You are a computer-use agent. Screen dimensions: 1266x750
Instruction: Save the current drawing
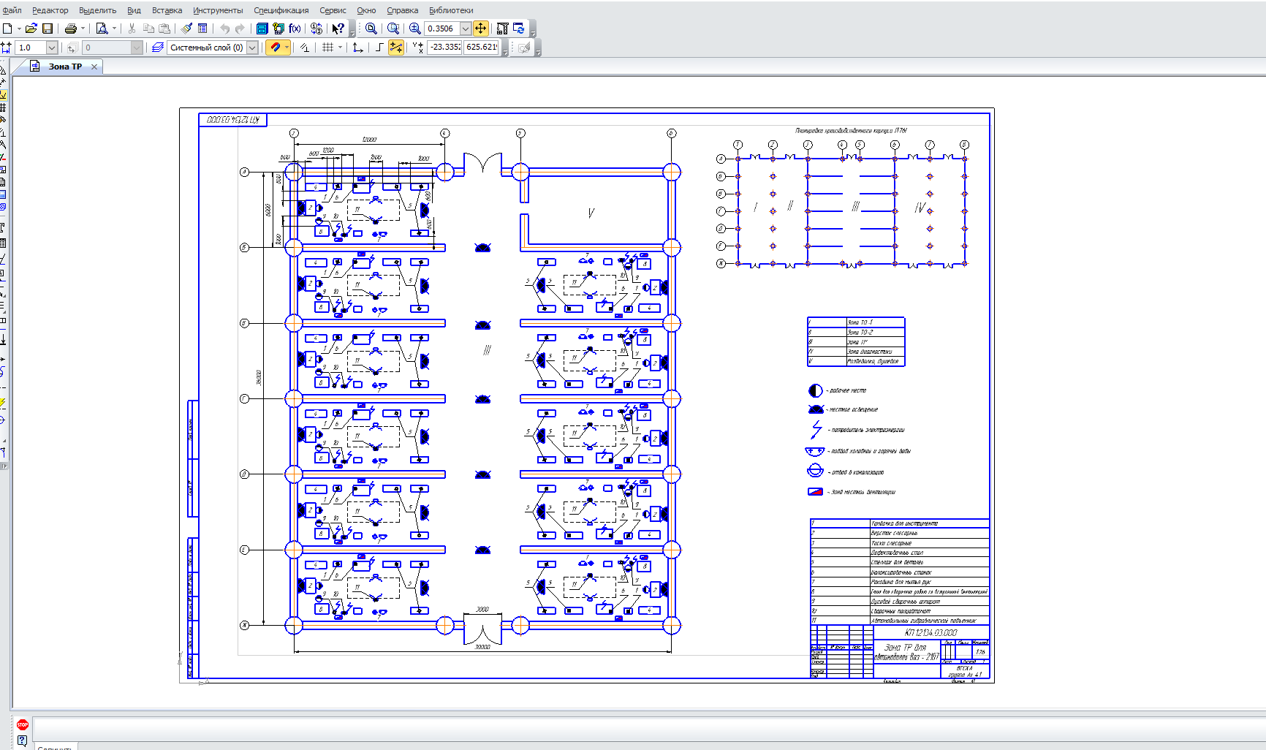tap(48, 29)
